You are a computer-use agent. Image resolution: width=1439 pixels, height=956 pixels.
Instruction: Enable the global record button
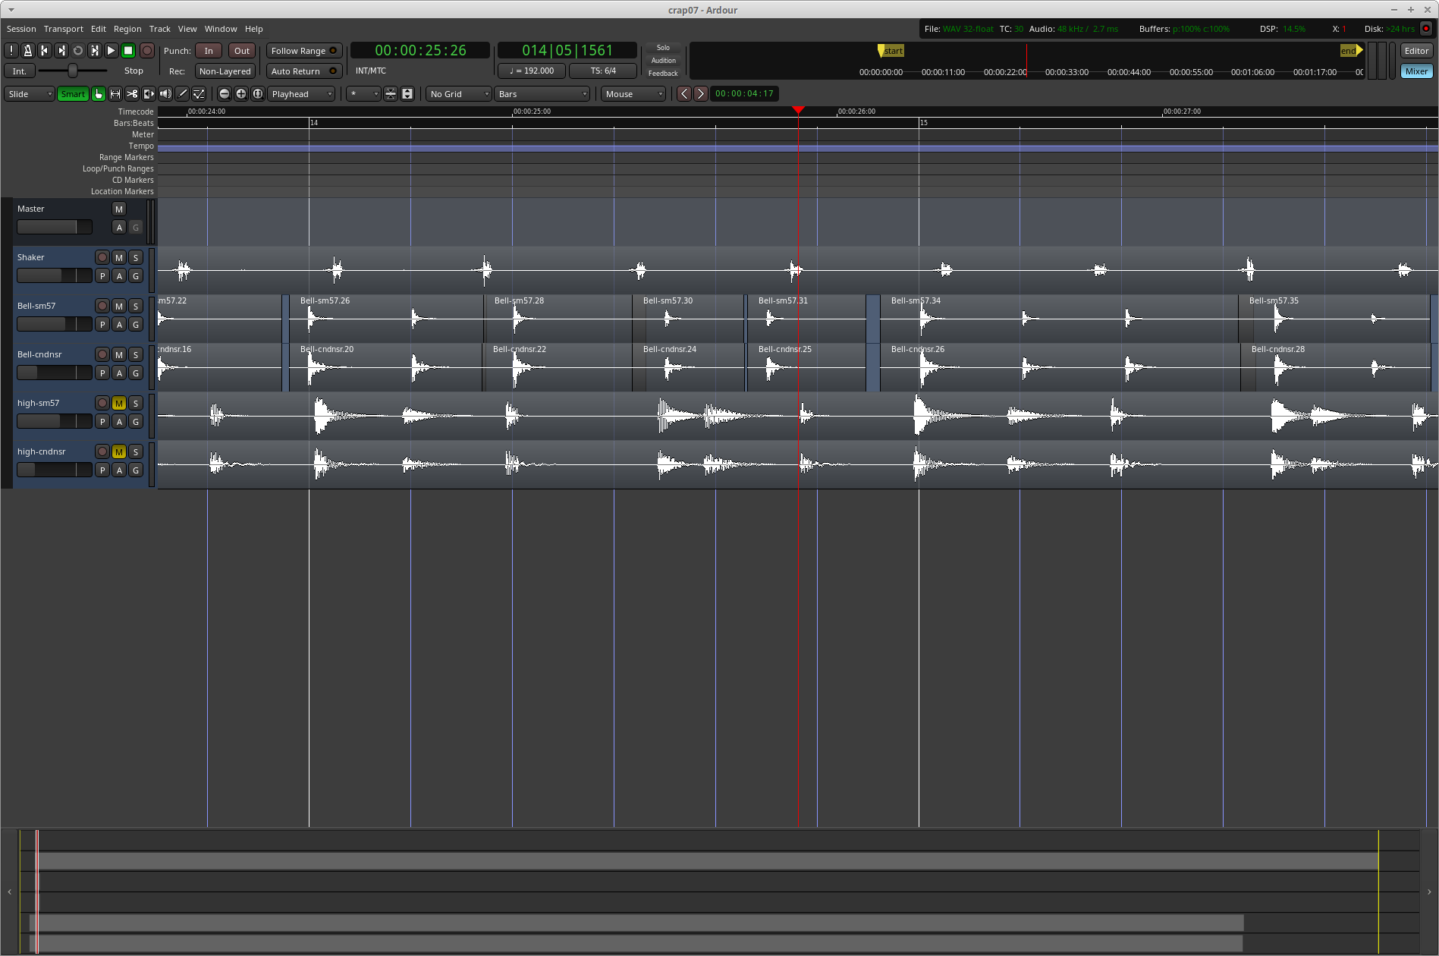click(x=147, y=51)
